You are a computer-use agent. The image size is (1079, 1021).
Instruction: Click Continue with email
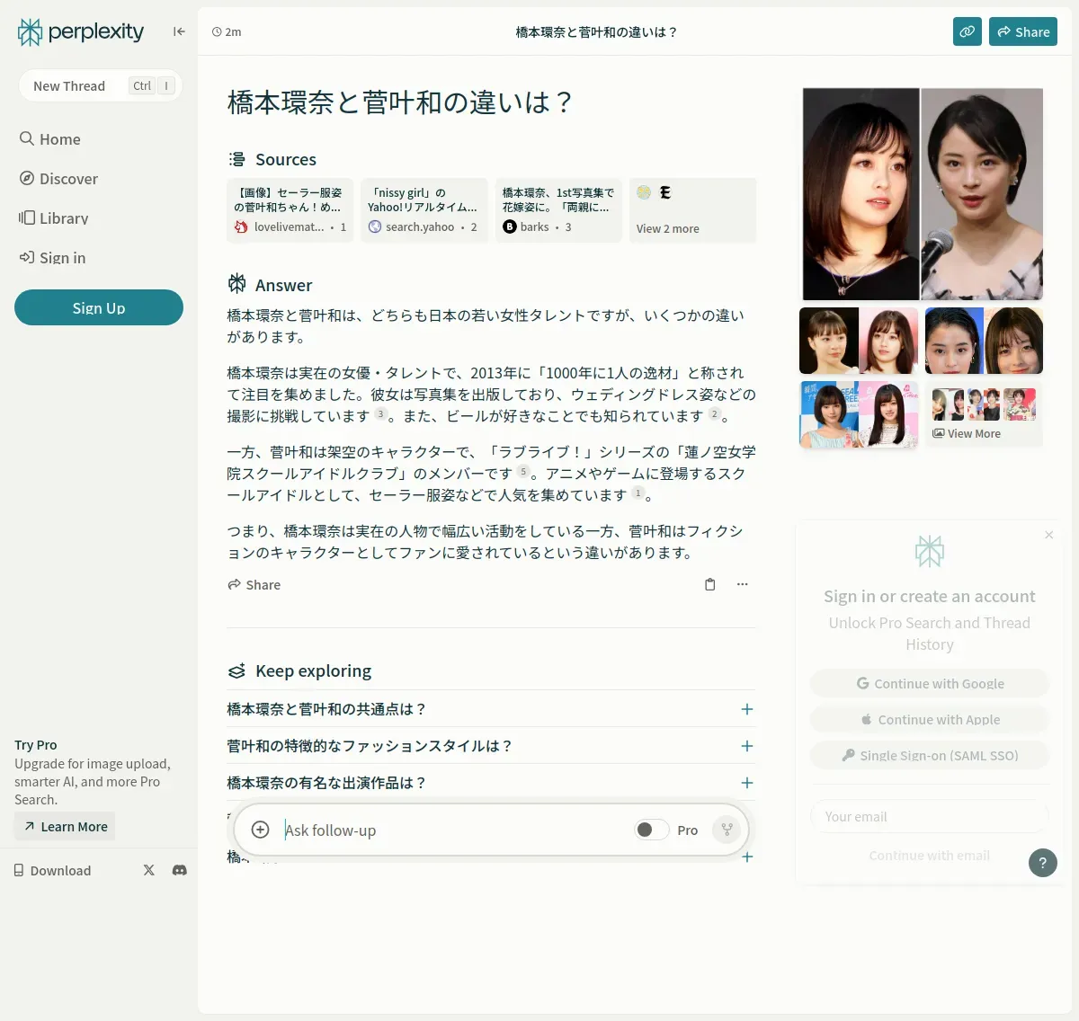coord(930,856)
